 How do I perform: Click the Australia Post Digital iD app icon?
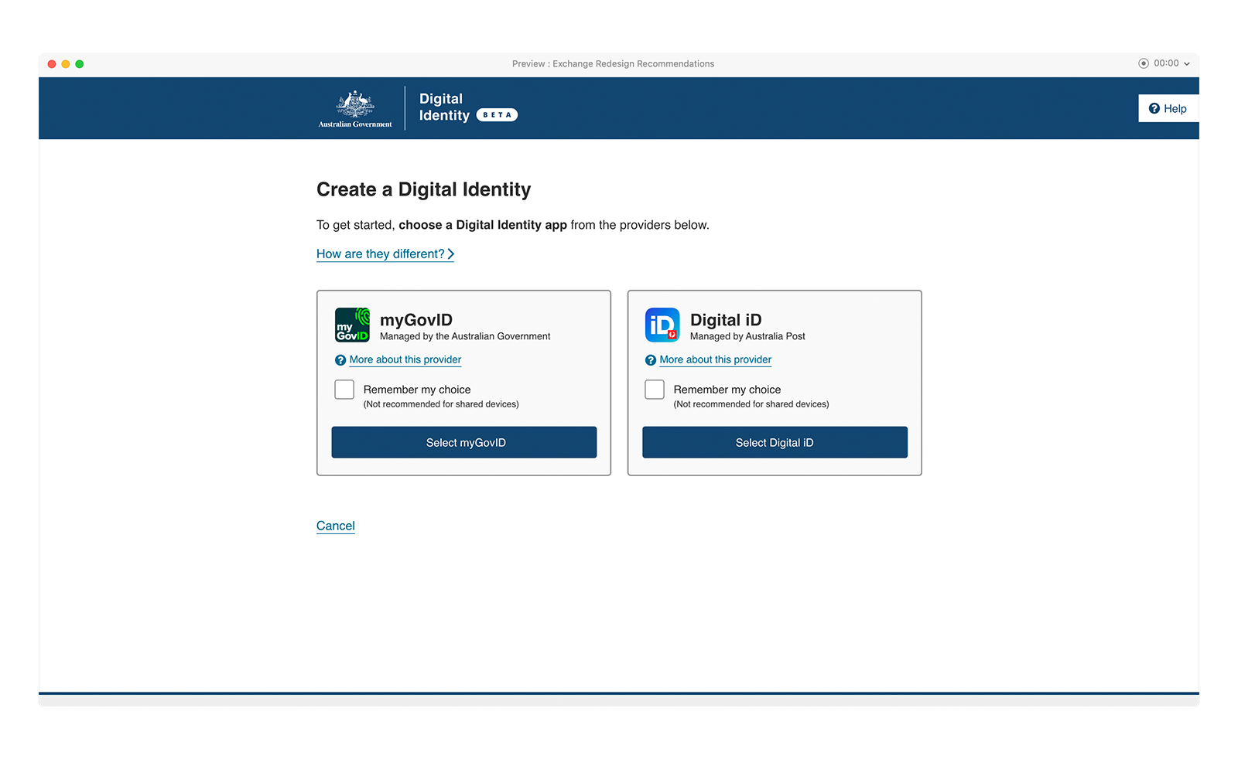662,325
